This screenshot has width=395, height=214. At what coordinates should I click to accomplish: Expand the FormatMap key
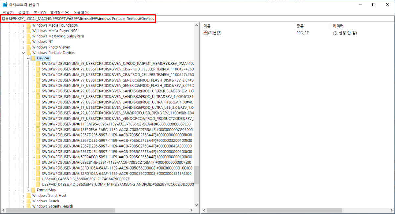pyautogui.click(x=28, y=190)
